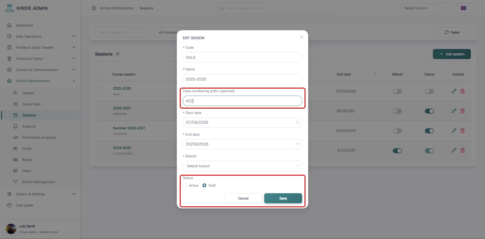Click the Reset button

coord(452,32)
